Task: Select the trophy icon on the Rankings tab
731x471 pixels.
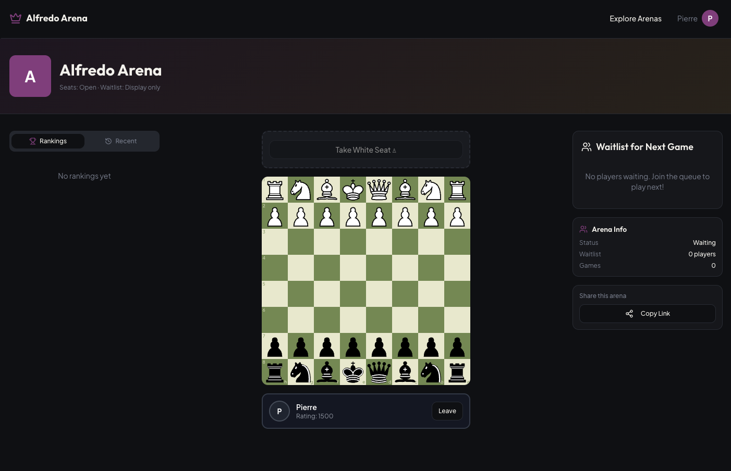Action: (32, 141)
